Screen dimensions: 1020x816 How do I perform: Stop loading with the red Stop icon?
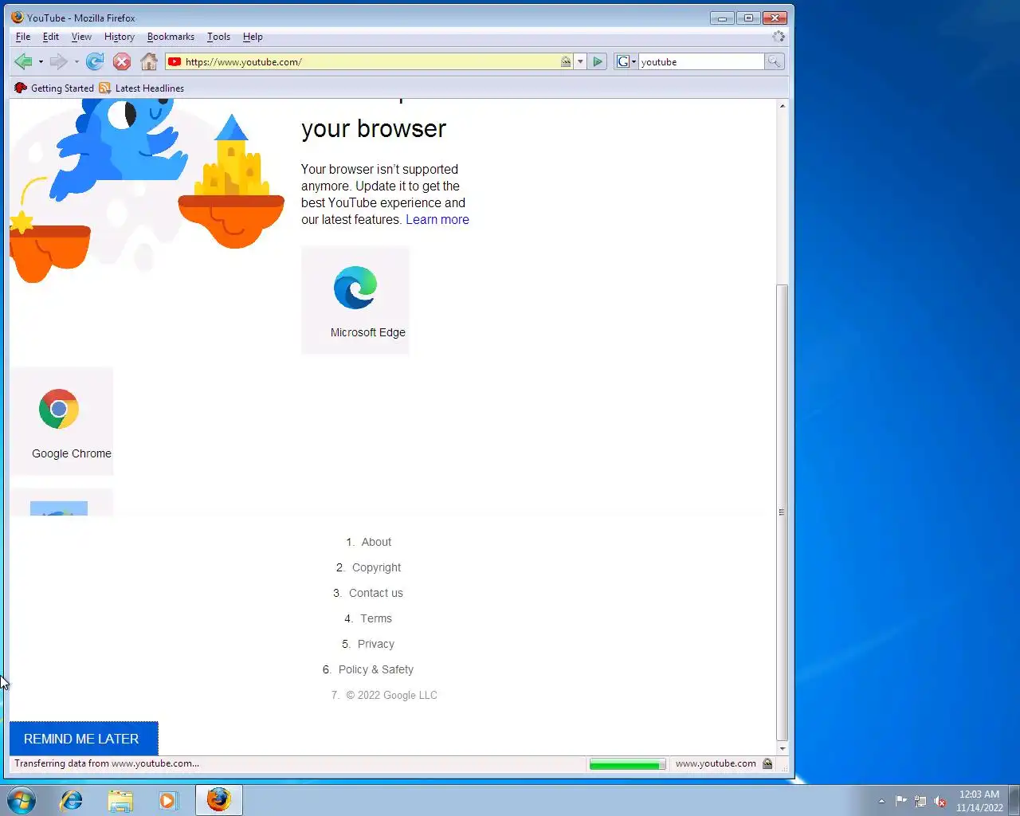pos(122,61)
